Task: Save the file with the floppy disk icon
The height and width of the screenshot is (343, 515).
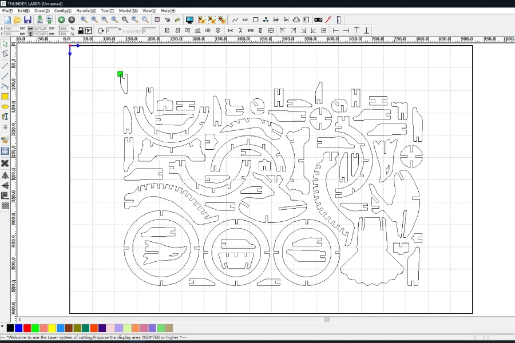Action: point(27,19)
